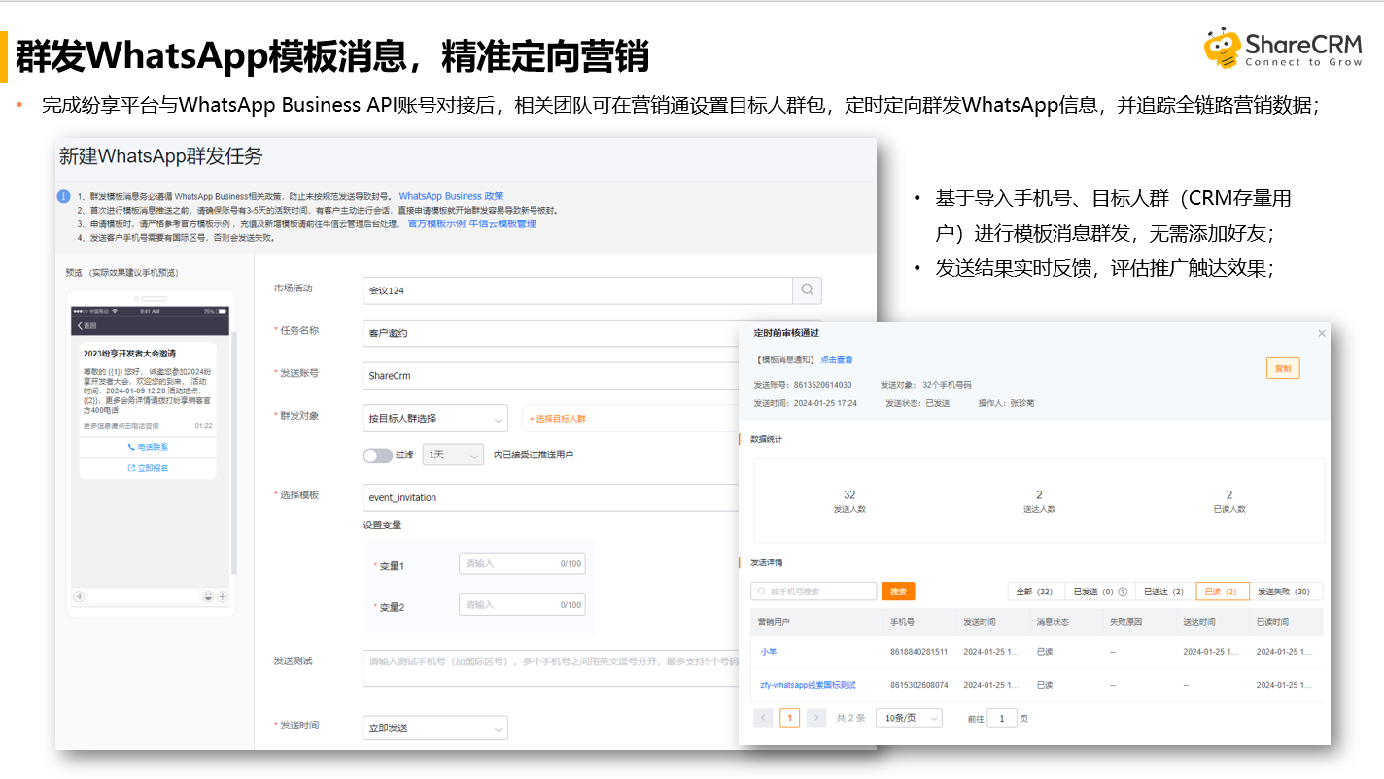The width and height of the screenshot is (1384, 779).
Task: Open the 10条/页 page size dropdown
Action: click(909, 718)
